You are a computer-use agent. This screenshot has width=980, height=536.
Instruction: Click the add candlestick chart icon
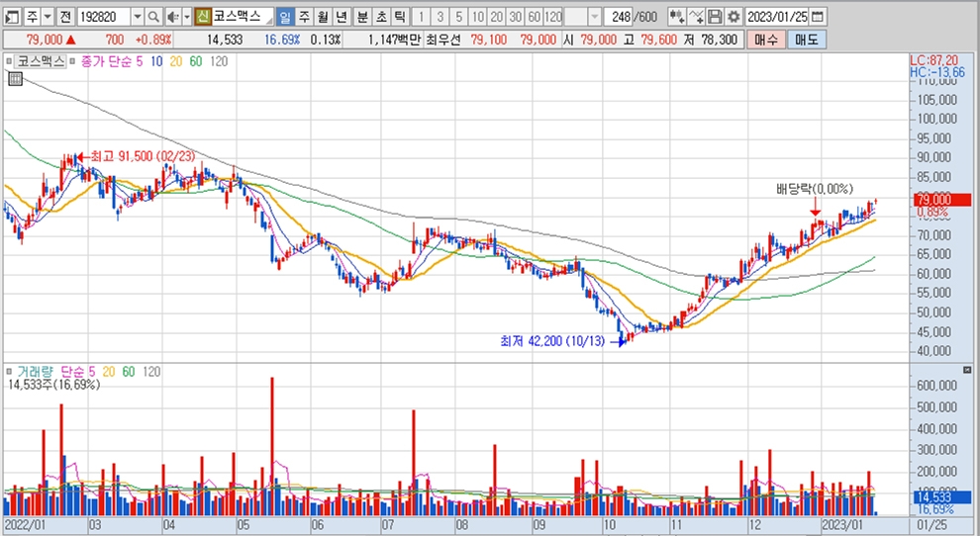coord(676,16)
